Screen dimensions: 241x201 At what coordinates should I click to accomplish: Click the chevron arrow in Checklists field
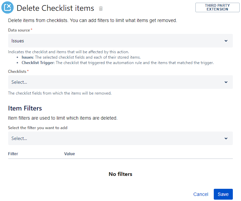click(x=226, y=82)
